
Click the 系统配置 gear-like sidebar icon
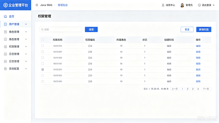pos(5,69)
